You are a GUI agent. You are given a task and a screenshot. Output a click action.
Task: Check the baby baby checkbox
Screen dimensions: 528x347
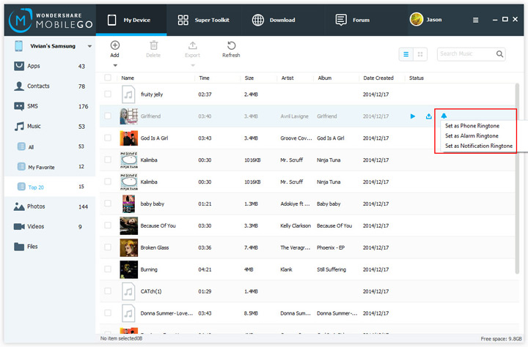pyautogui.click(x=108, y=203)
